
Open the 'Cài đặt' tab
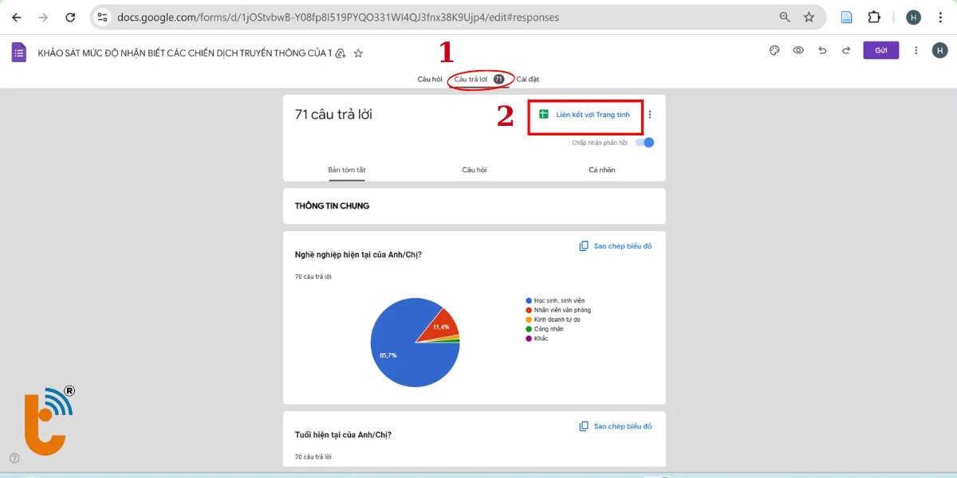tap(527, 79)
